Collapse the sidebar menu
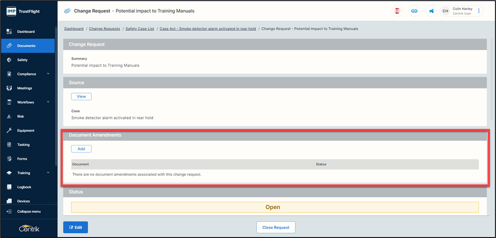Viewport: 496px width, 238px height. (28, 212)
